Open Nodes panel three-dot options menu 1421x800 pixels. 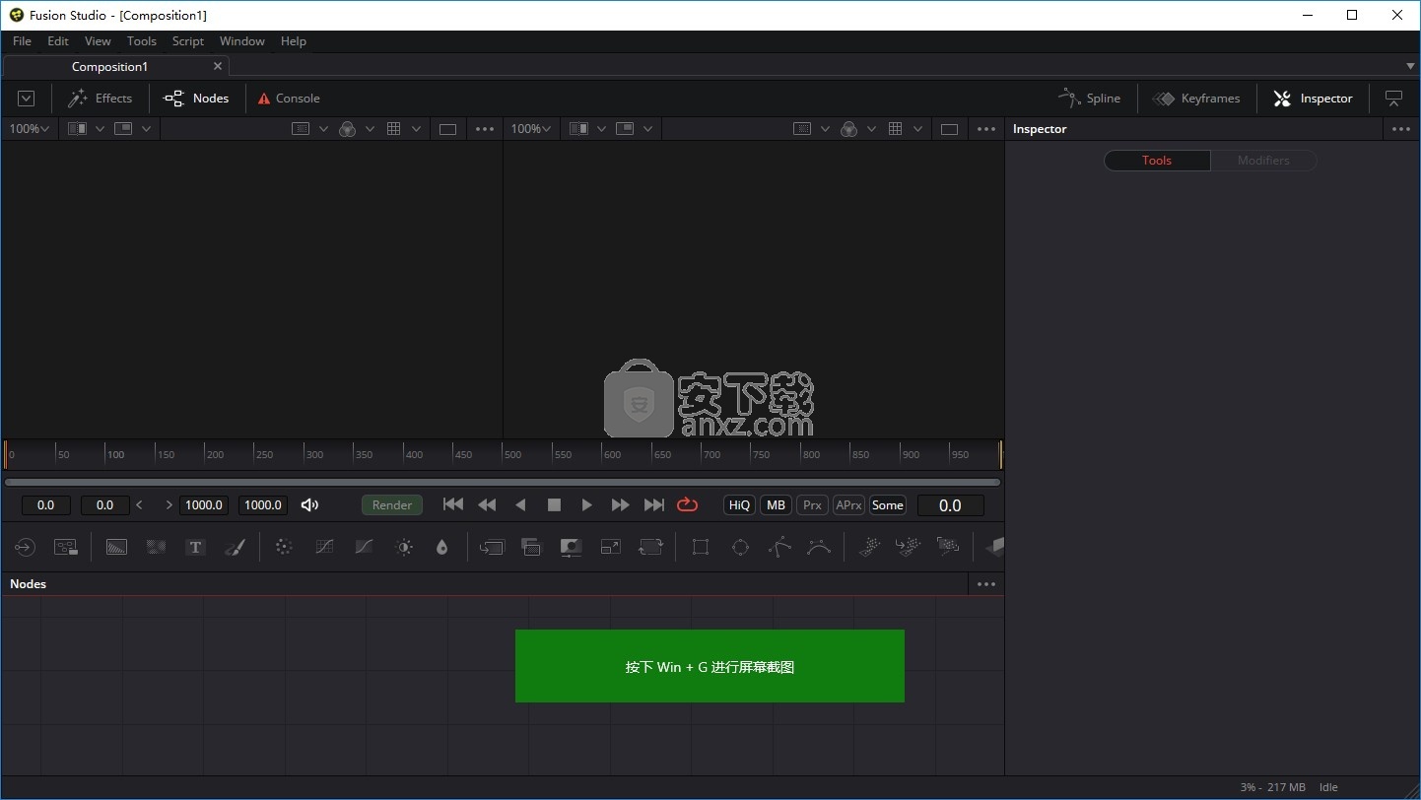(x=986, y=584)
